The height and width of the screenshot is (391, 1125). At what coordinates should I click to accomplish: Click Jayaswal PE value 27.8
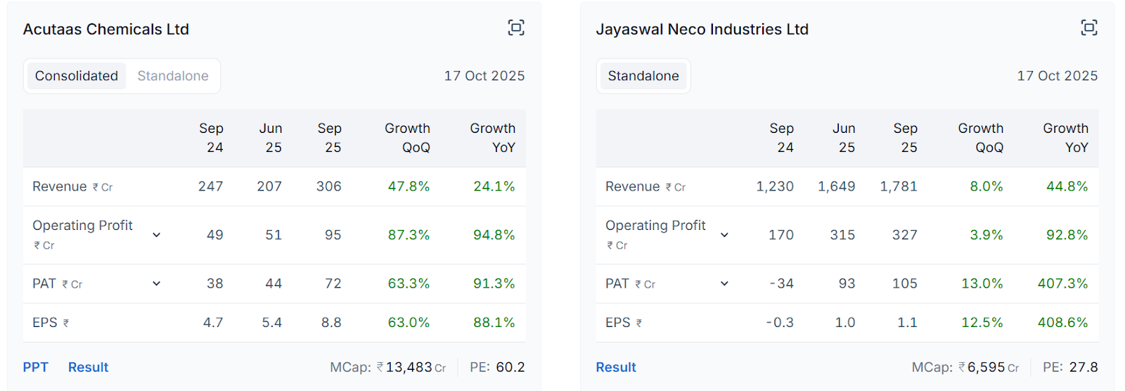click(x=1084, y=367)
